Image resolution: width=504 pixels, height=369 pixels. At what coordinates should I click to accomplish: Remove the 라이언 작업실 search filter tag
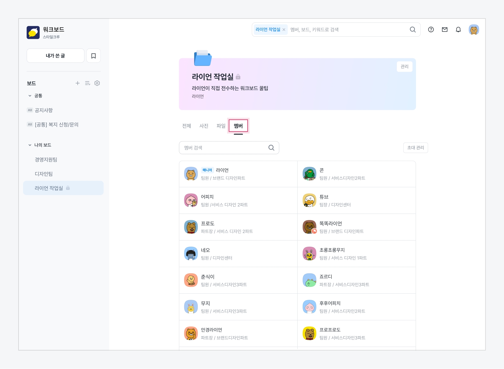click(x=284, y=30)
